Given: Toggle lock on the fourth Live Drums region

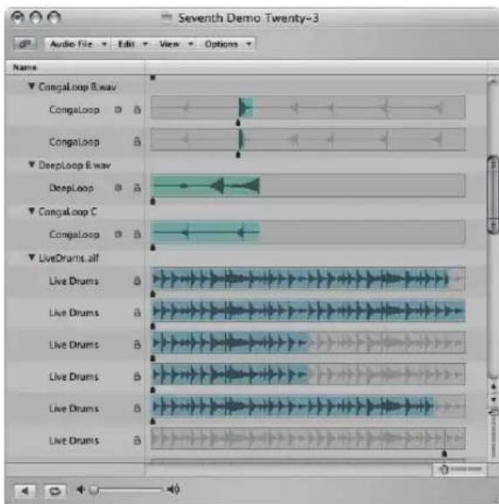Looking at the screenshot, I should click(137, 376).
